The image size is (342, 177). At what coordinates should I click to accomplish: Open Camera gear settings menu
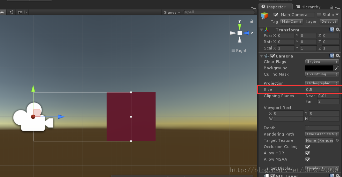(338, 56)
